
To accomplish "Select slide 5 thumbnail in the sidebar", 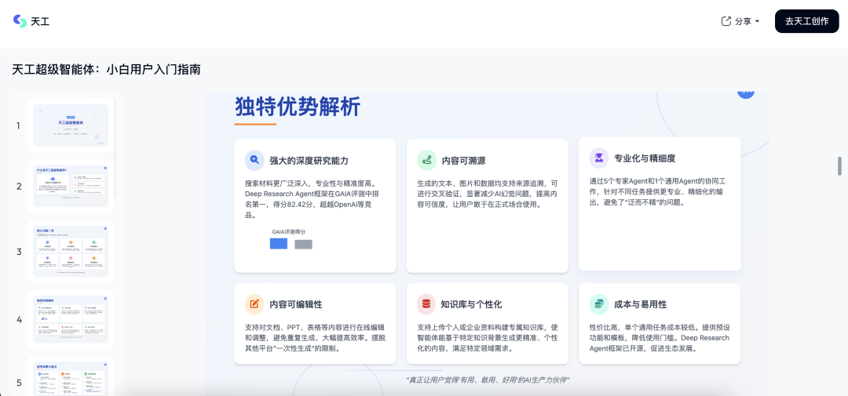I will pyautogui.click(x=71, y=378).
